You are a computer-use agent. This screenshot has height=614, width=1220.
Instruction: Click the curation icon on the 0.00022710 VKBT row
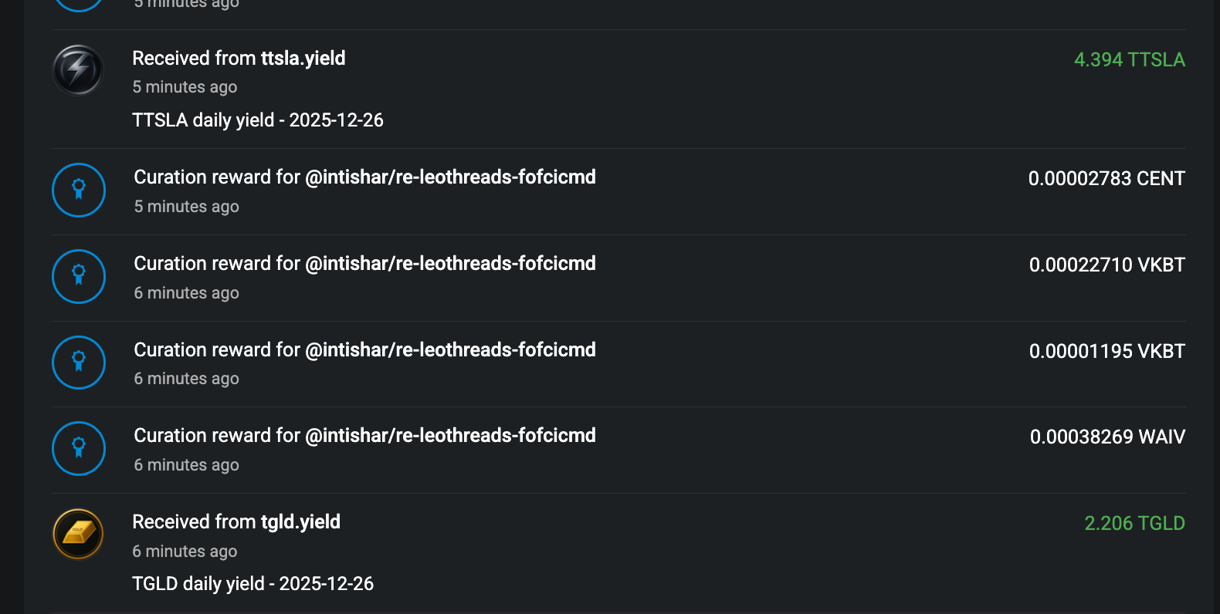(x=79, y=276)
